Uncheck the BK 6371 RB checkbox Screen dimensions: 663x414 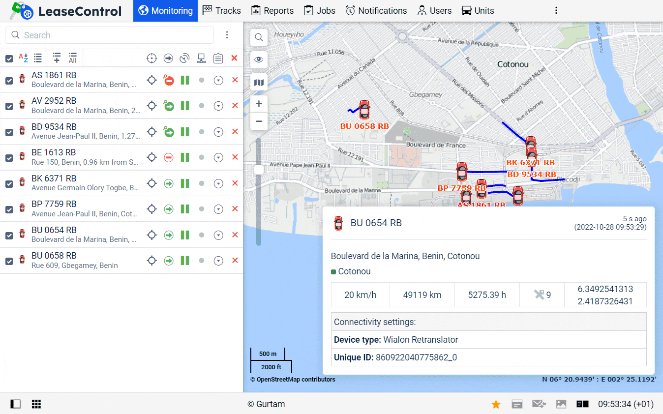9,184
